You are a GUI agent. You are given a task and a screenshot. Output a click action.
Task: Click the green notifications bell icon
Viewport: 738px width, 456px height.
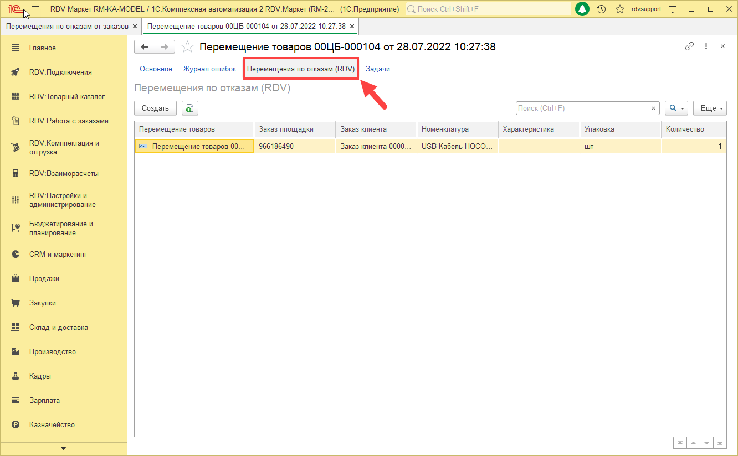pyautogui.click(x=582, y=9)
